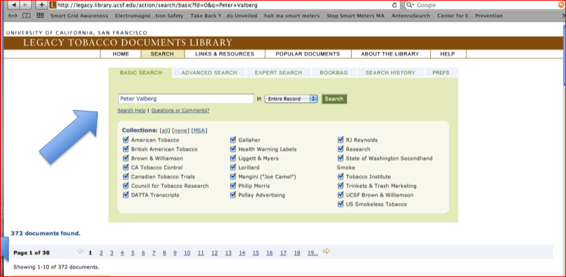Toggle DATTA Transcripts checkbox
This screenshot has height=277, width=566.
tap(126, 194)
